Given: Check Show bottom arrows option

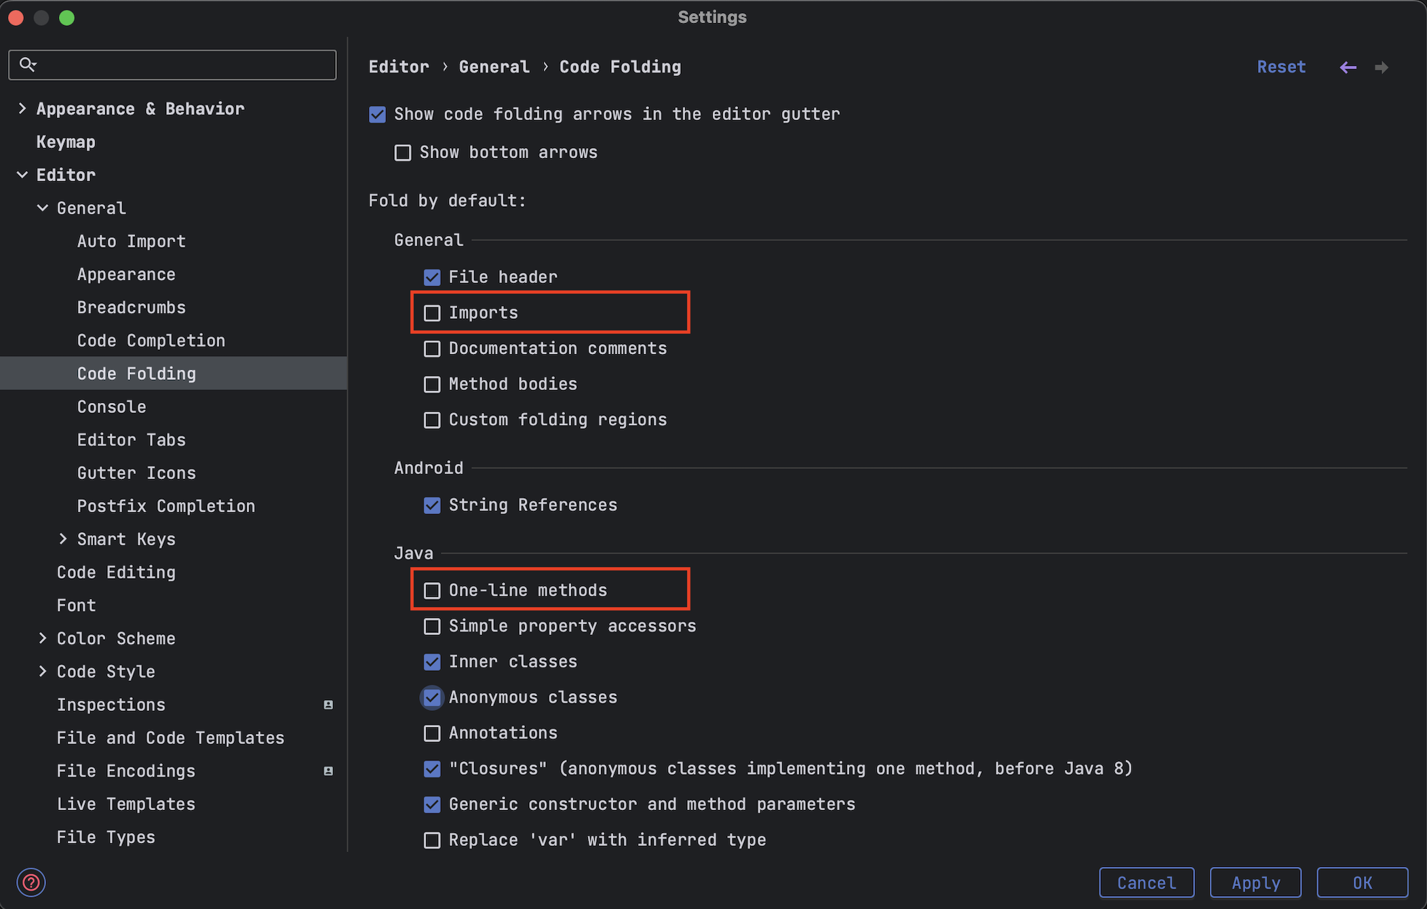Looking at the screenshot, I should (x=403, y=153).
